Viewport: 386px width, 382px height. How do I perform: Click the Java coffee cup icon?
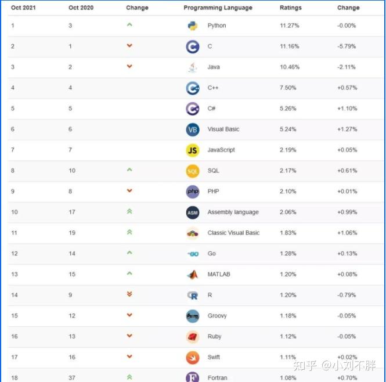193,67
